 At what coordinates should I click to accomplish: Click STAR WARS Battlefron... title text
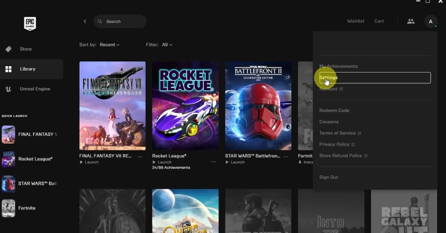(x=252, y=156)
